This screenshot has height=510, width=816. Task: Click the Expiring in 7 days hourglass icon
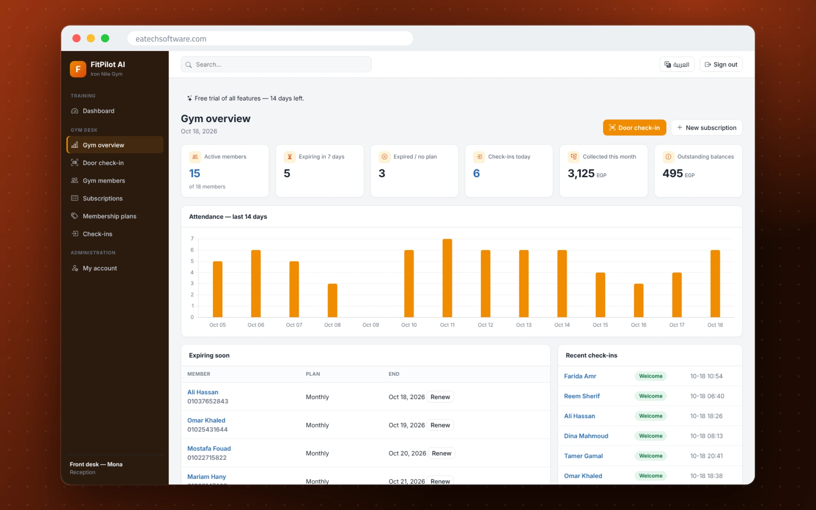point(290,157)
